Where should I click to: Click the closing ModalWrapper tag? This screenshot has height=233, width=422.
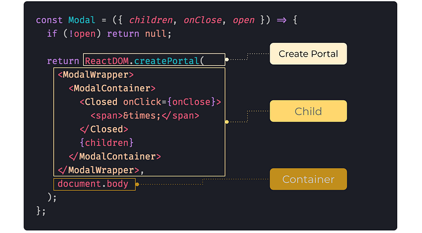[x=98, y=170]
